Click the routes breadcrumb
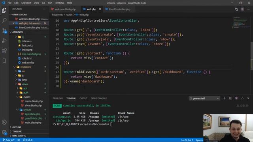 [x=69, y=15]
